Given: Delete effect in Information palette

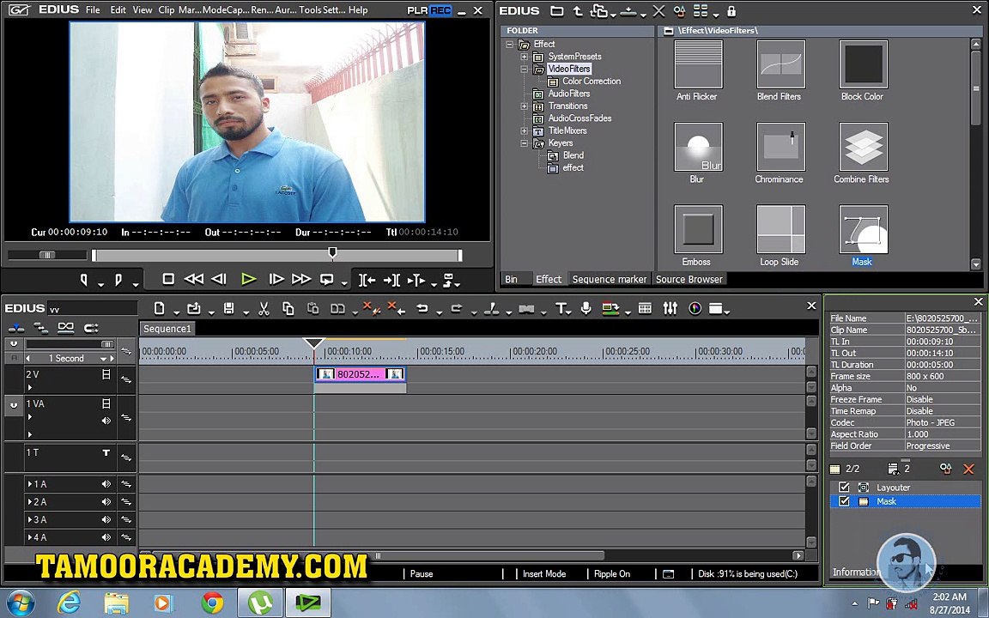Looking at the screenshot, I should point(968,469).
